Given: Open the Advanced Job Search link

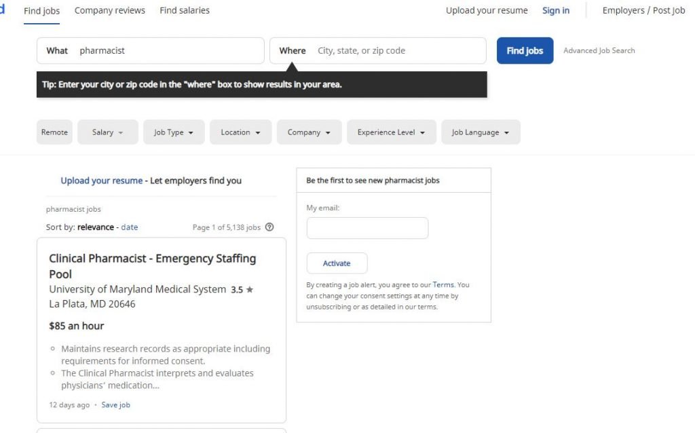Looking at the screenshot, I should (599, 51).
